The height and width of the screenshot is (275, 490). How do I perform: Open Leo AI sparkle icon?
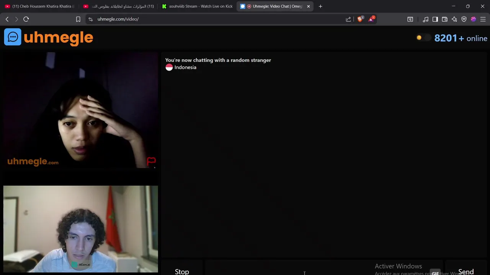[x=454, y=19]
